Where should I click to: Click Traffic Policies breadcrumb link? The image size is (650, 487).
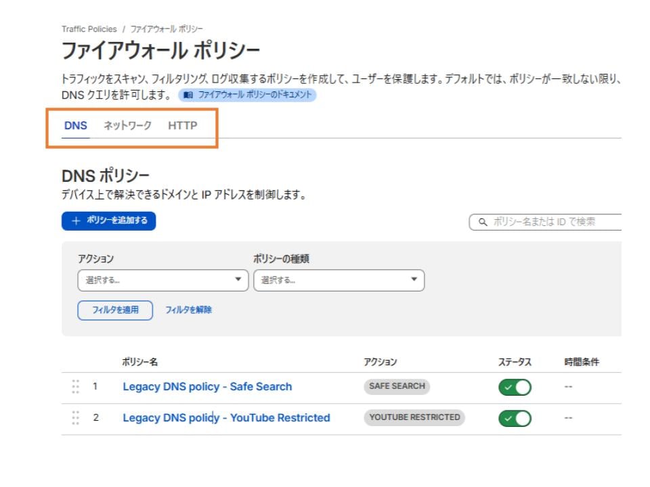89,28
